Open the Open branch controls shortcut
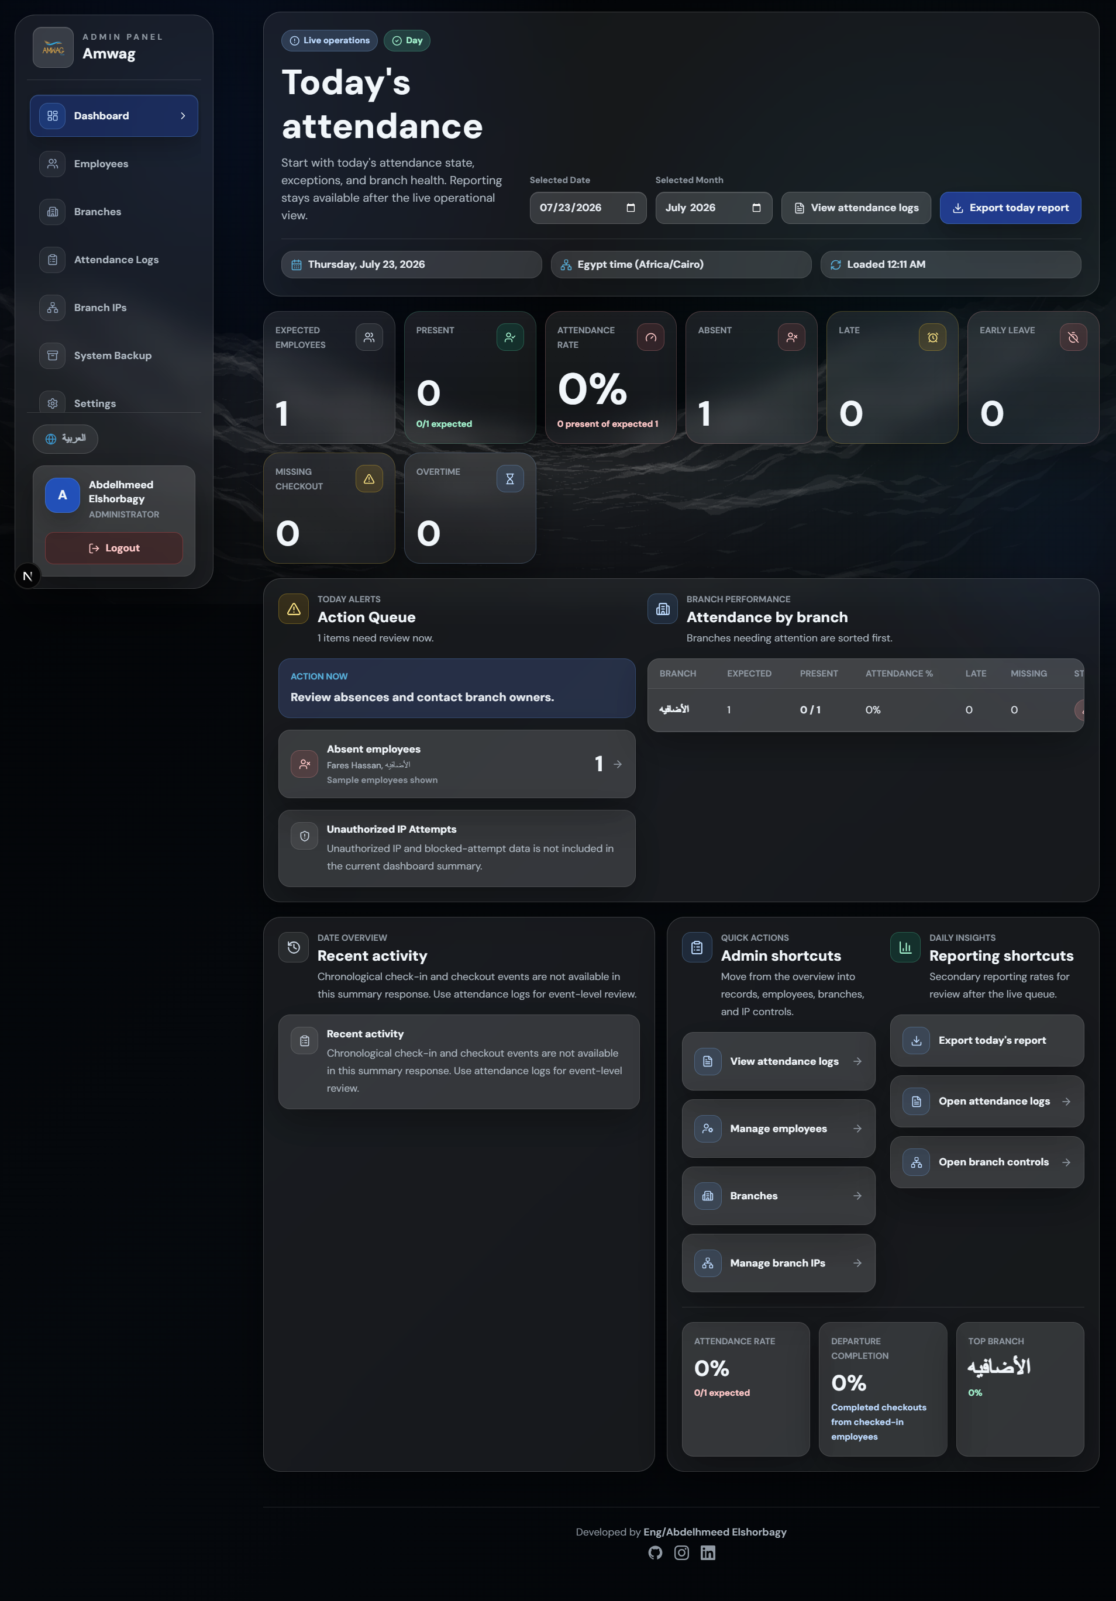Image resolution: width=1116 pixels, height=1601 pixels. pyautogui.click(x=987, y=1162)
